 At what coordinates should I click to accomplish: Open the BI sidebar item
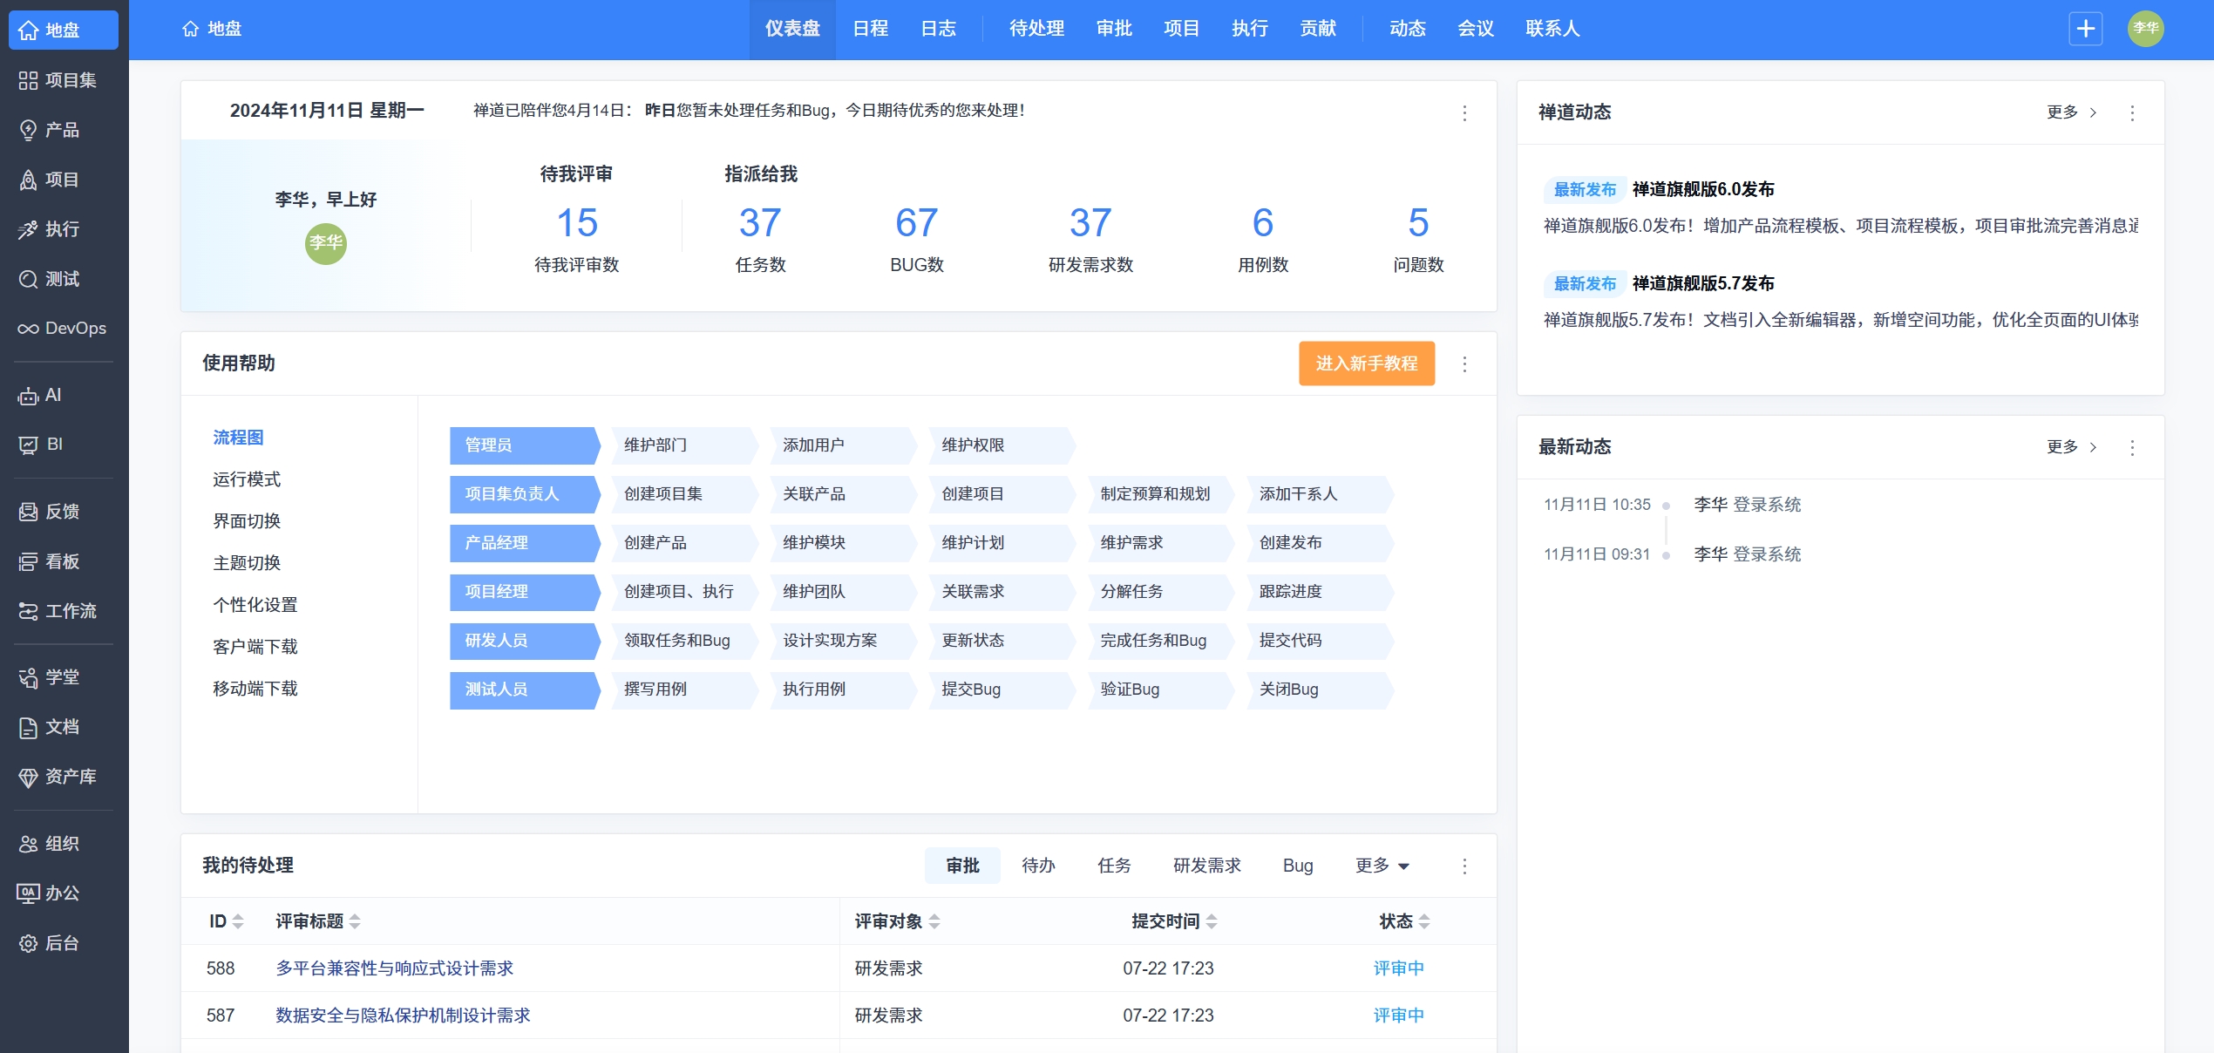(x=28, y=445)
